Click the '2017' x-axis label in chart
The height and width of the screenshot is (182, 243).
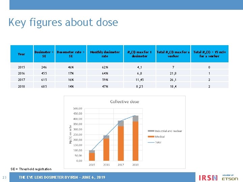point(121,165)
